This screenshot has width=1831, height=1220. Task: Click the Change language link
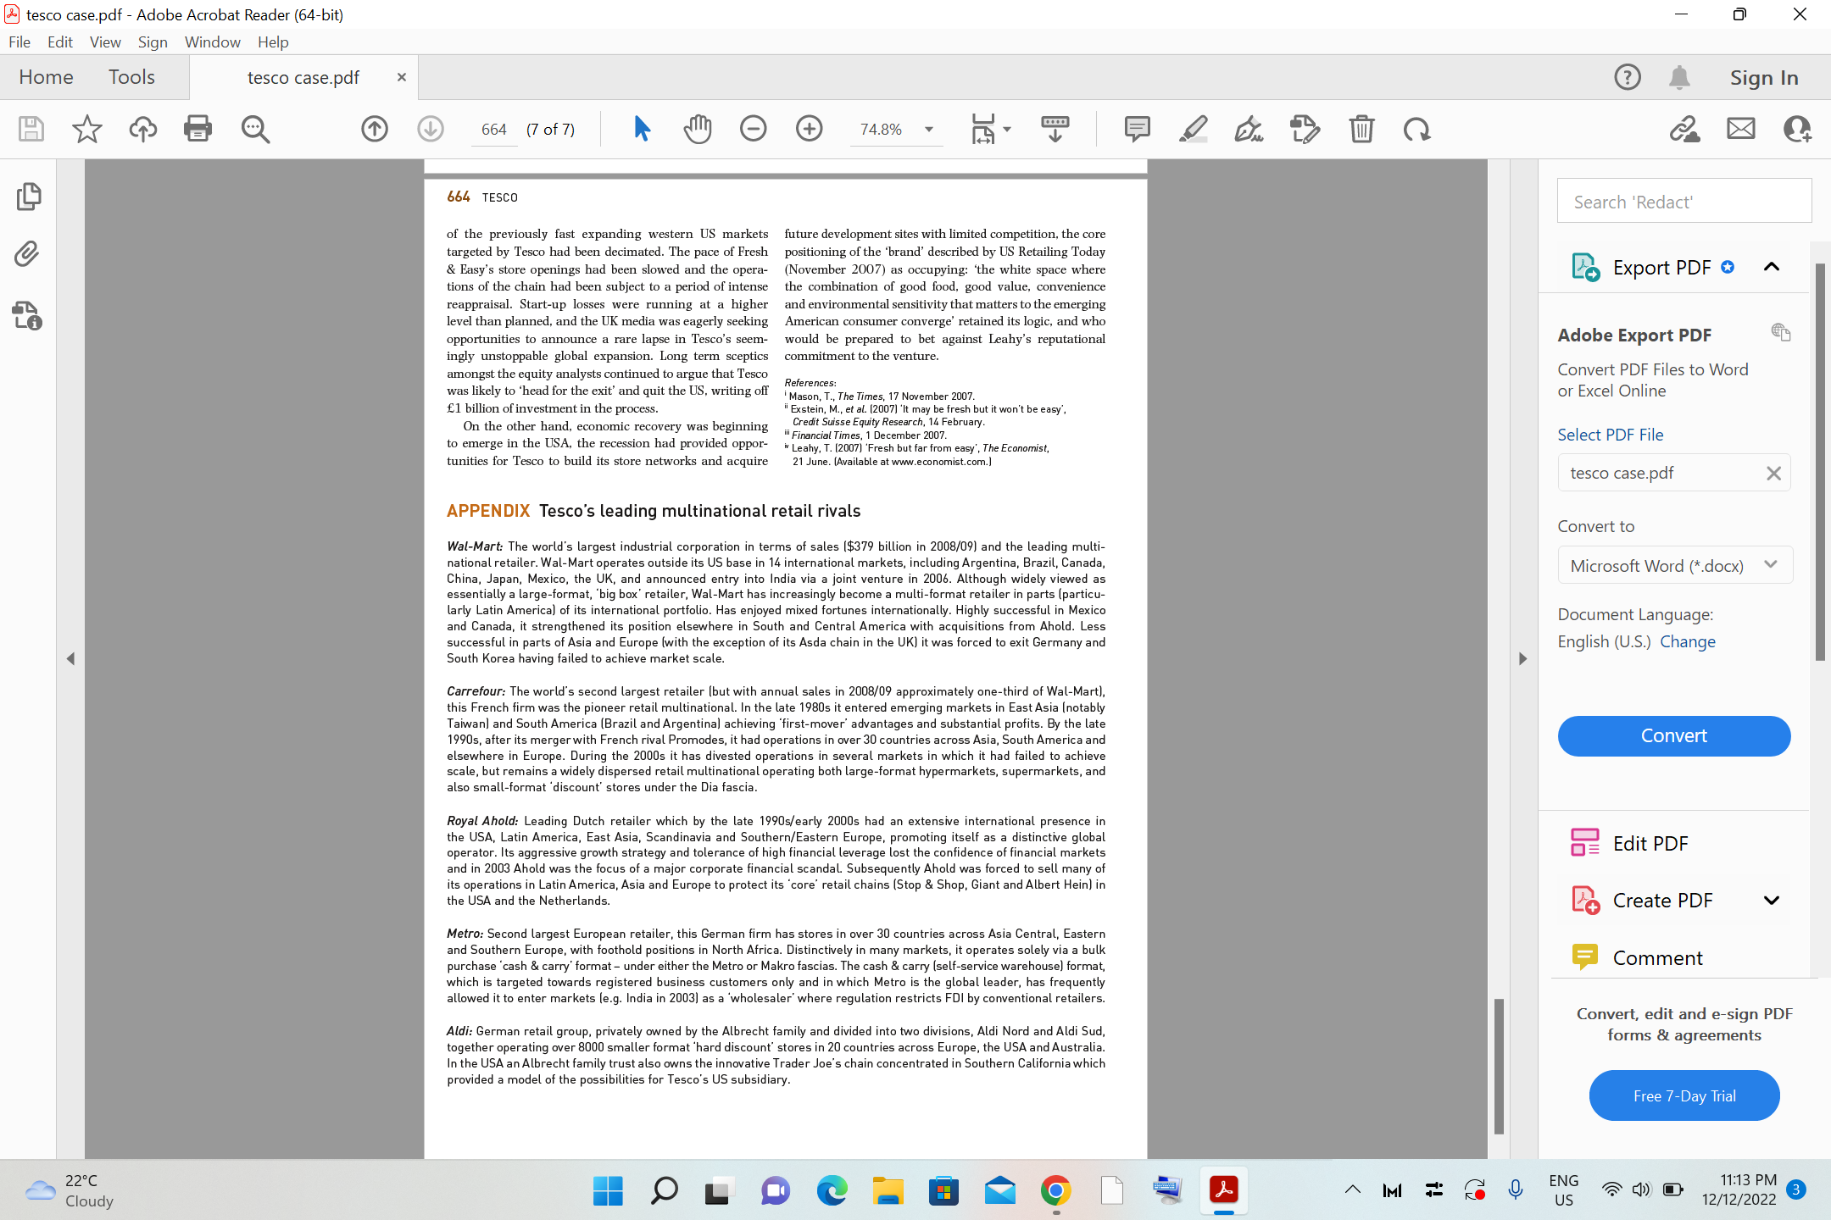[1687, 641]
